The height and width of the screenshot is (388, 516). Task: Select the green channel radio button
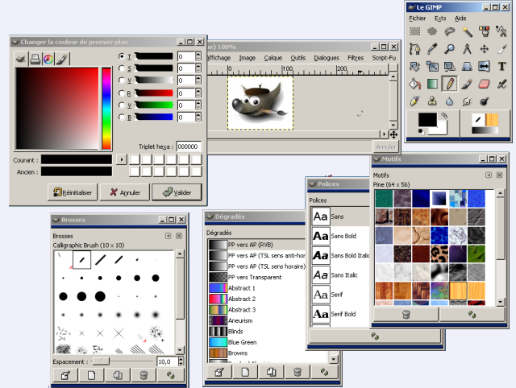tap(122, 105)
